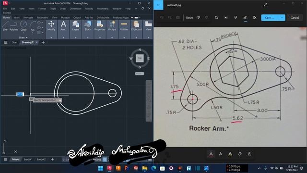Viewport: 307px width, 173px height.
Task: Open the Save options dropdown arrow
Action: [282, 18]
